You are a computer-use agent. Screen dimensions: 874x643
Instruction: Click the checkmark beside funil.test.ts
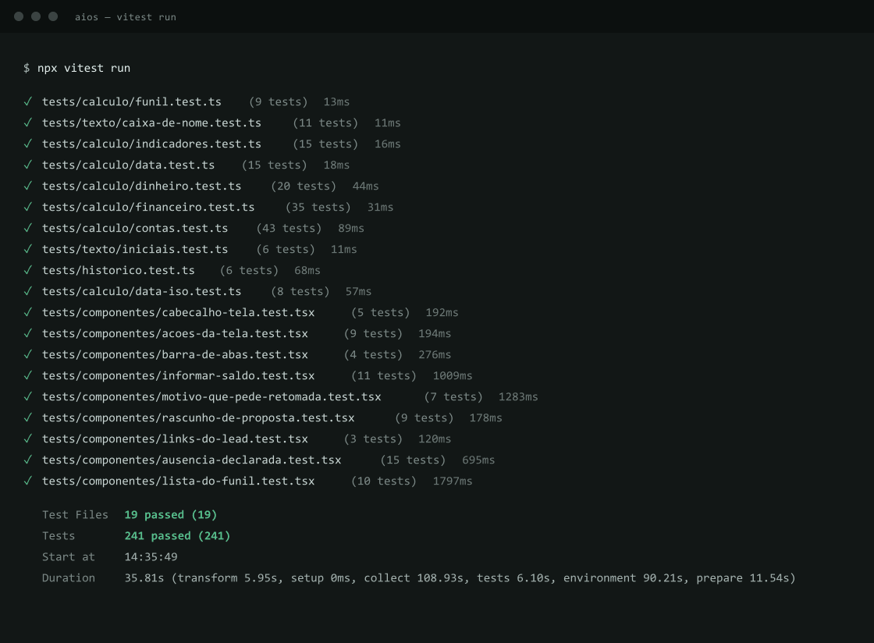point(28,101)
